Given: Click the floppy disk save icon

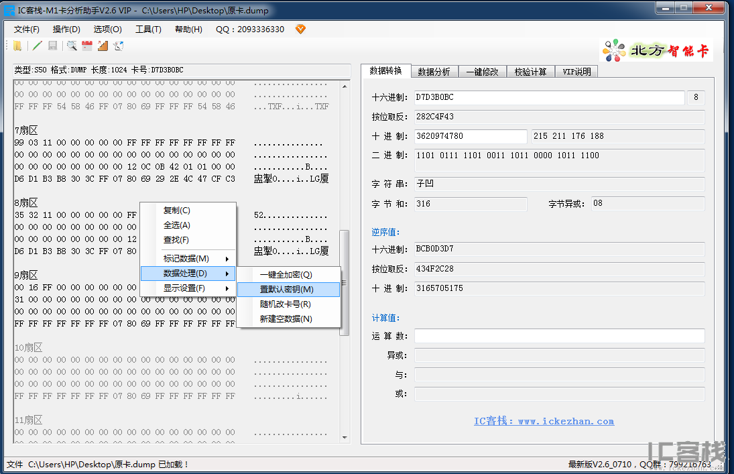Looking at the screenshot, I should [x=53, y=46].
